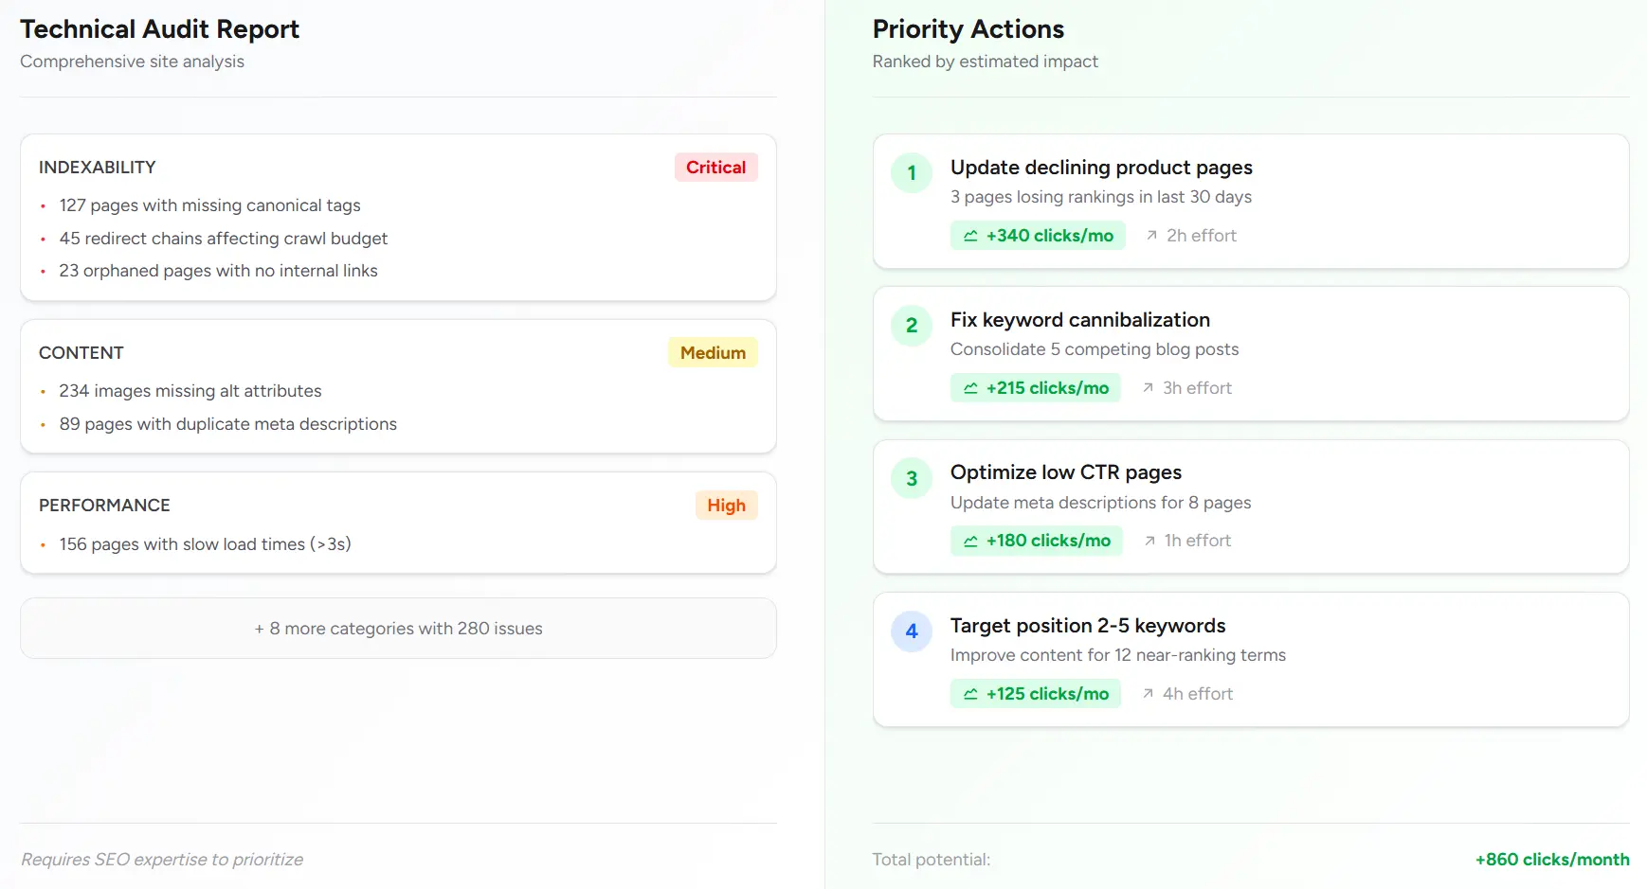Image resolution: width=1647 pixels, height=889 pixels.
Task: Expand the 8 more categories with 280 issues
Action: click(398, 628)
